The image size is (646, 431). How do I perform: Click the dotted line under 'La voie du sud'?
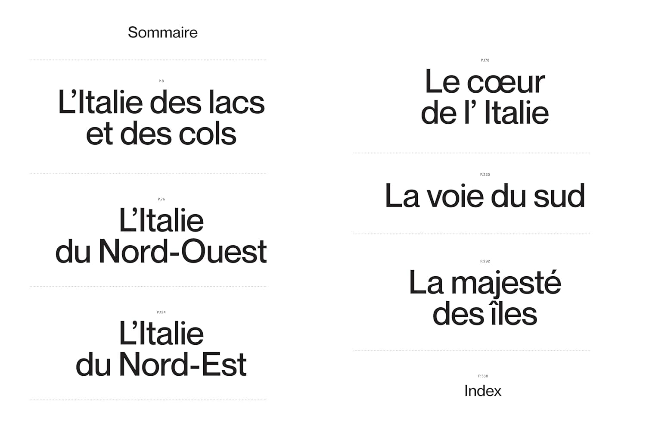472,234
